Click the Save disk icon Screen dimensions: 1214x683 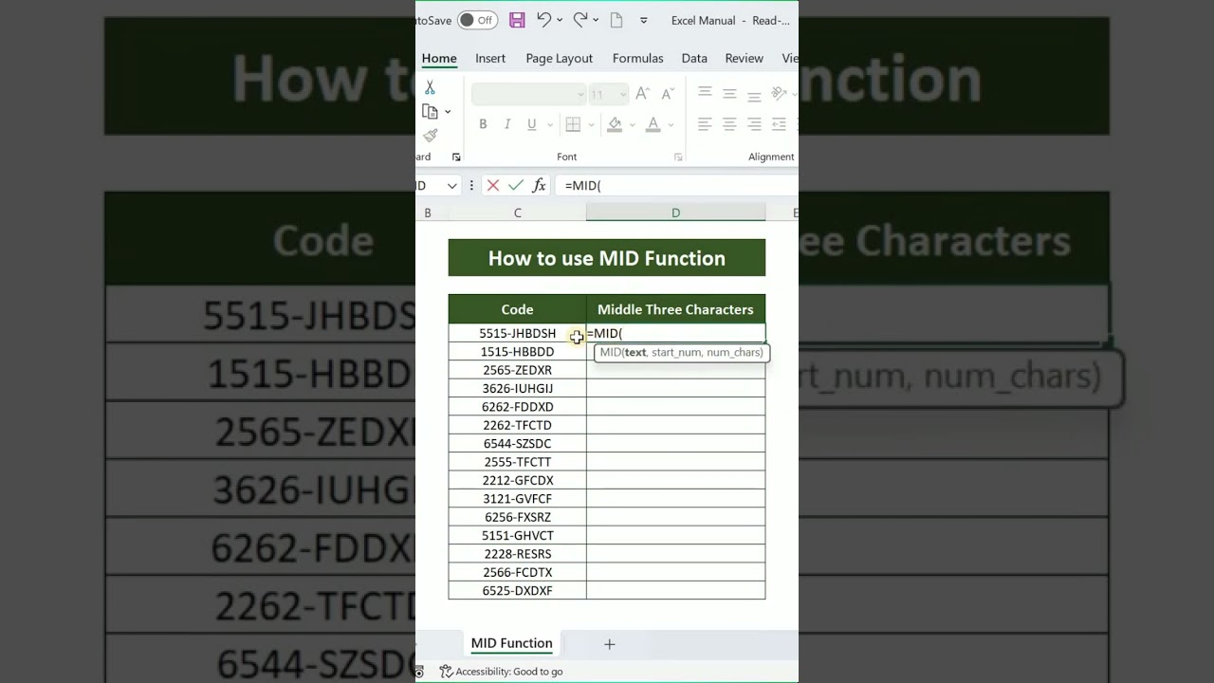pyautogui.click(x=517, y=20)
